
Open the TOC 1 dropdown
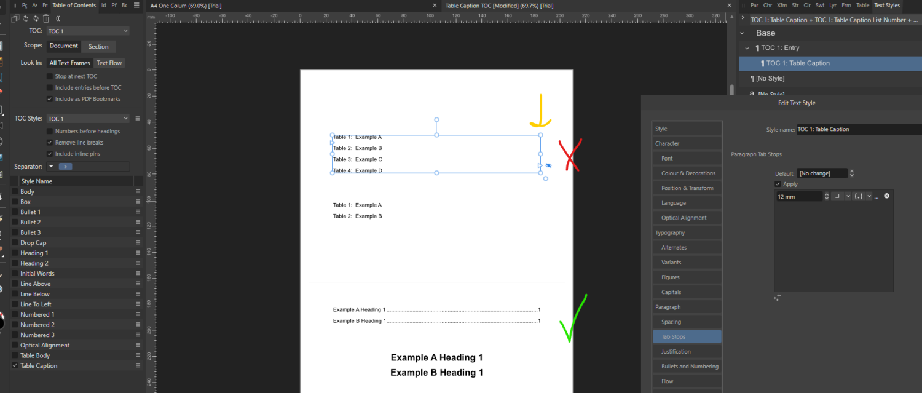click(x=88, y=31)
